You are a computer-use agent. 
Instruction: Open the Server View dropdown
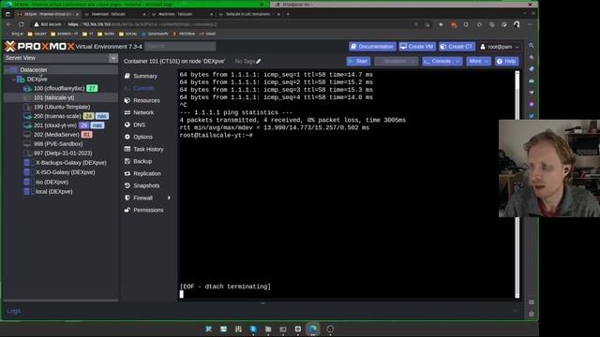113,58
